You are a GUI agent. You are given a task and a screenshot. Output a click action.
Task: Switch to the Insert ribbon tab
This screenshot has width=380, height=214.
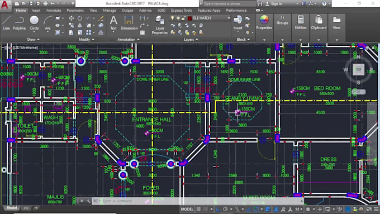pyautogui.click(x=36, y=11)
